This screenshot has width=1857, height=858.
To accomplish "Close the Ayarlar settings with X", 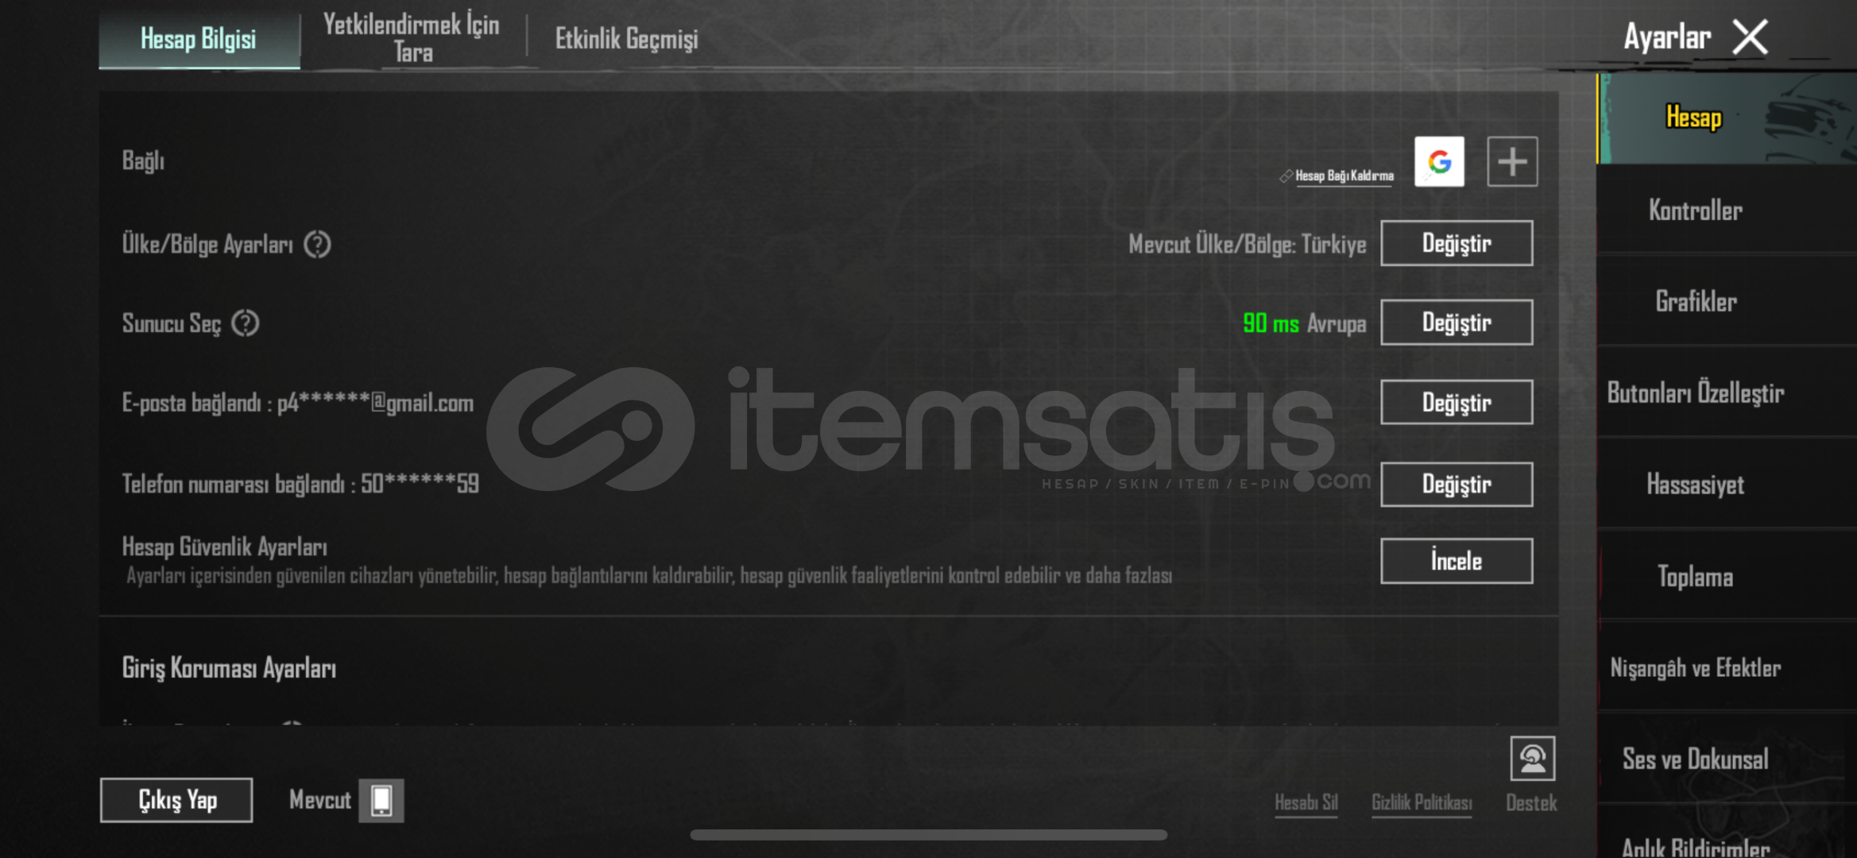I will click(1750, 37).
